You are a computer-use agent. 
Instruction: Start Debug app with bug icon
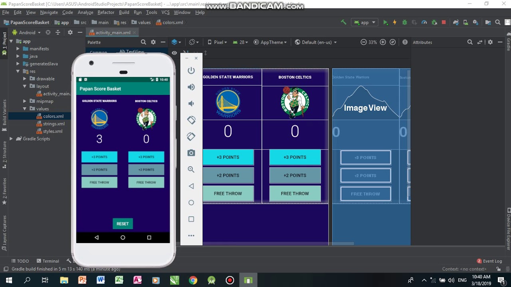coord(404,22)
